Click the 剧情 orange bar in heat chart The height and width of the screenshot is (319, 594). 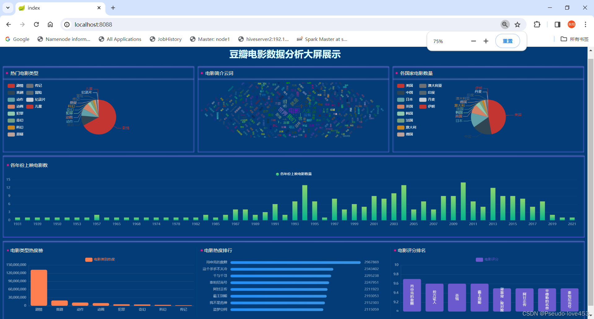[x=39, y=288]
